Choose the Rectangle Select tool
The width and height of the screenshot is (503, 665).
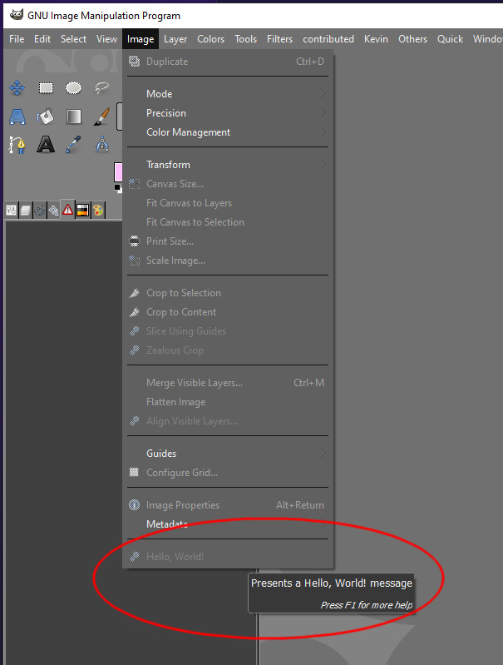click(46, 87)
